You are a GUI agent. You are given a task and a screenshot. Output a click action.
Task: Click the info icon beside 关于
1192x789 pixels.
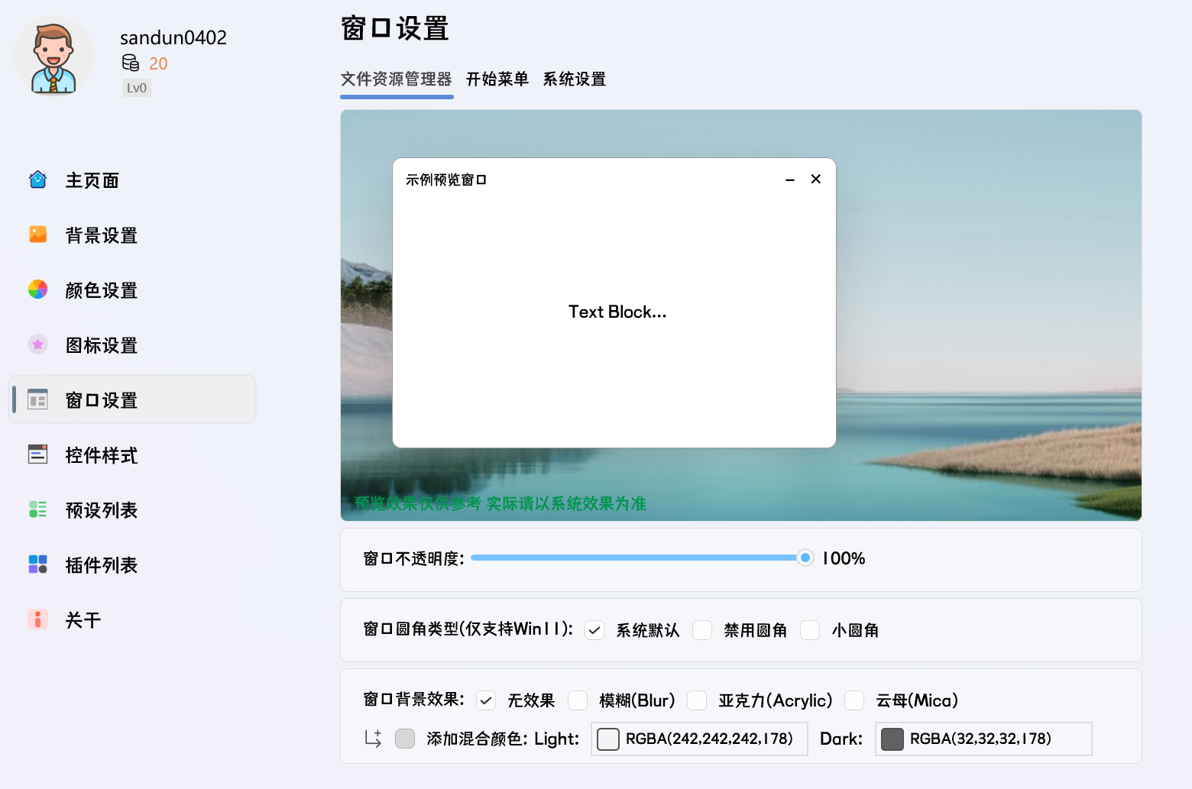[x=37, y=619]
